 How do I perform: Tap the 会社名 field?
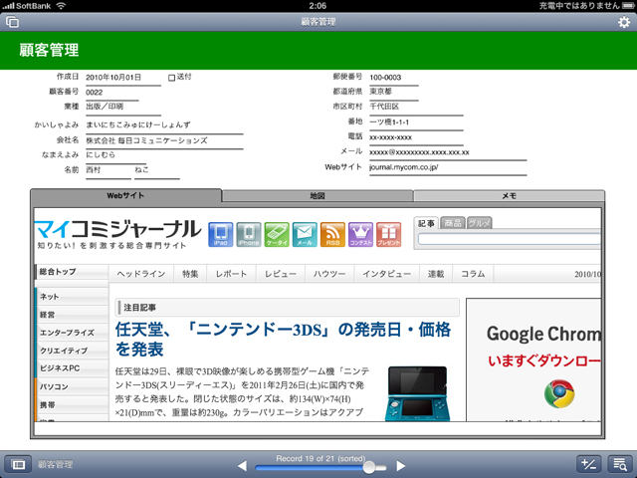click(x=164, y=140)
